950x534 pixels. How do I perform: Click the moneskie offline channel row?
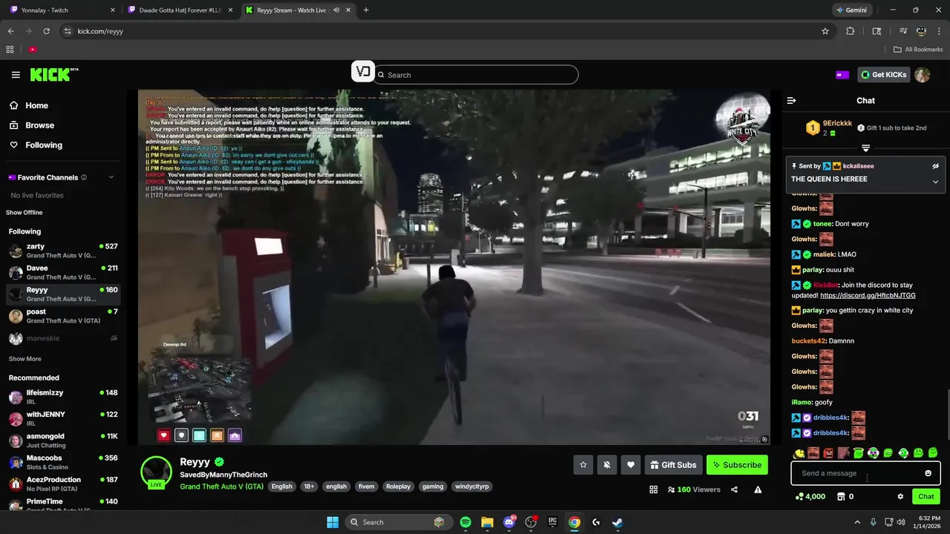(63, 338)
